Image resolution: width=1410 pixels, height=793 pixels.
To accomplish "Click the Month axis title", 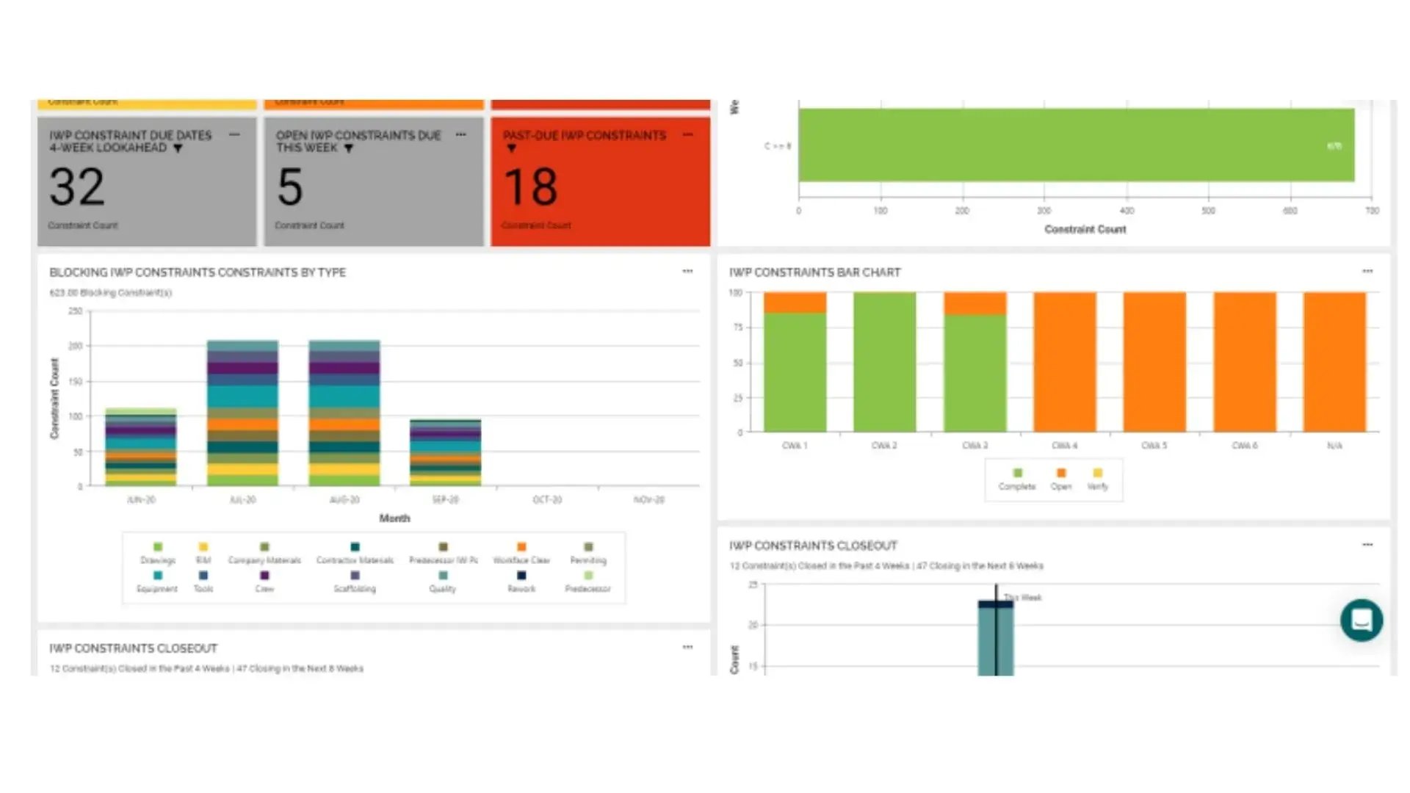I will coord(394,518).
